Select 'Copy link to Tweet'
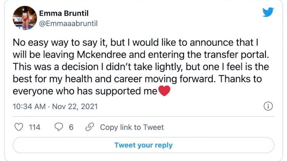 click(132, 127)
